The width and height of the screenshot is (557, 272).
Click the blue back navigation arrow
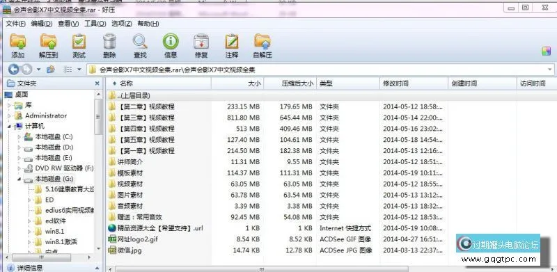point(14,70)
